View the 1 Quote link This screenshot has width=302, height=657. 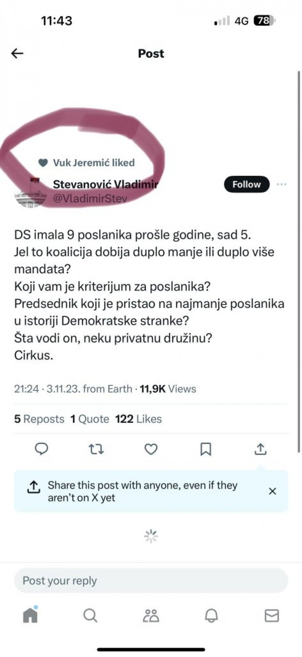point(90,419)
